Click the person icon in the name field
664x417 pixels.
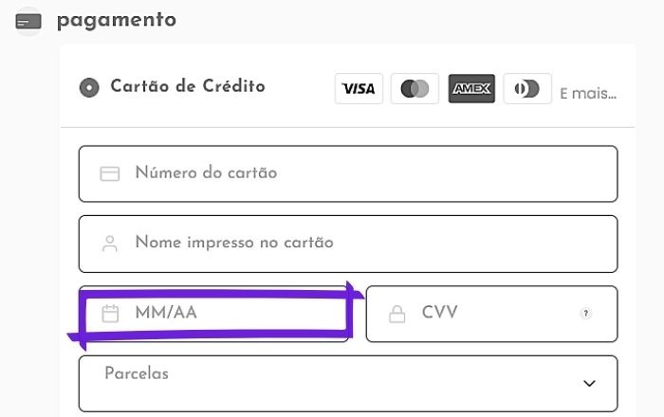pos(109,244)
